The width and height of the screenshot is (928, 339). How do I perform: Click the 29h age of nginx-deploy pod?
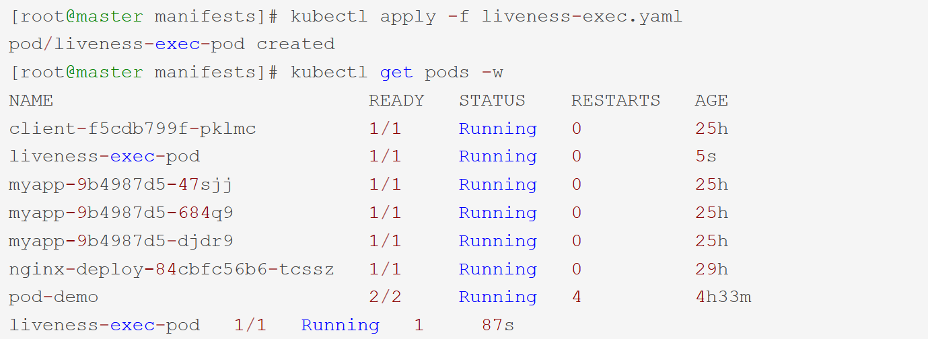tap(711, 270)
